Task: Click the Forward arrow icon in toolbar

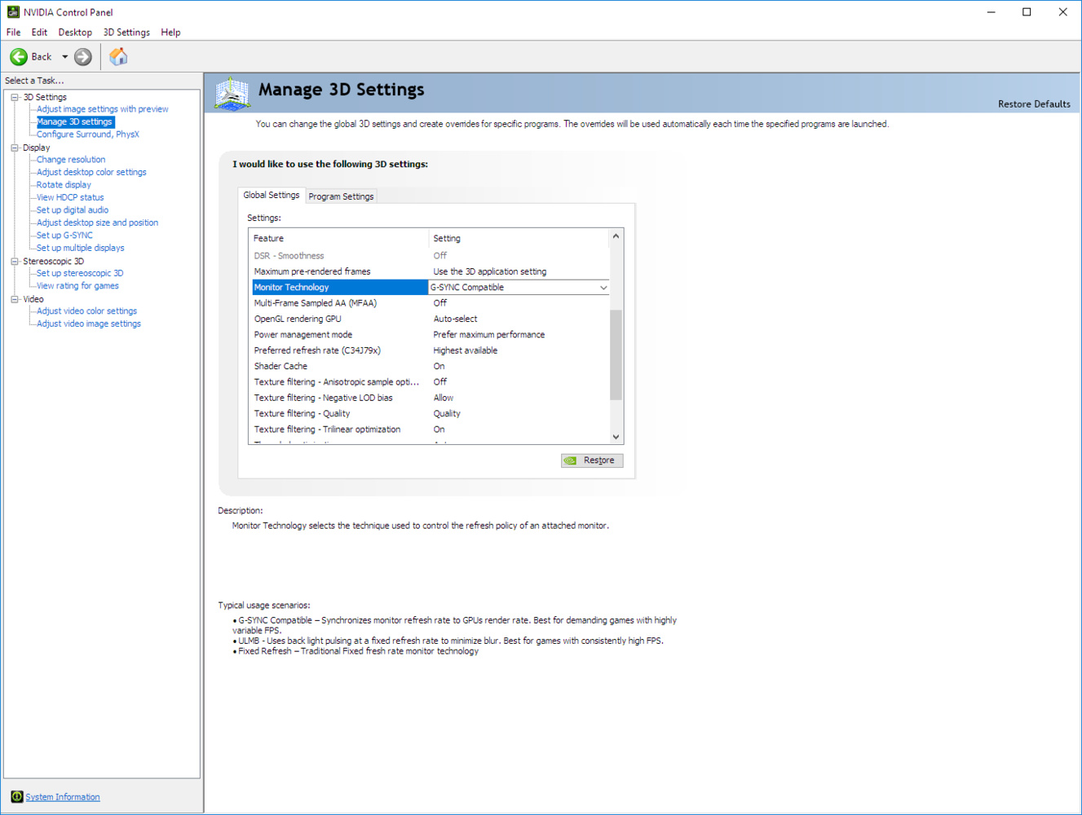Action: click(x=83, y=57)
